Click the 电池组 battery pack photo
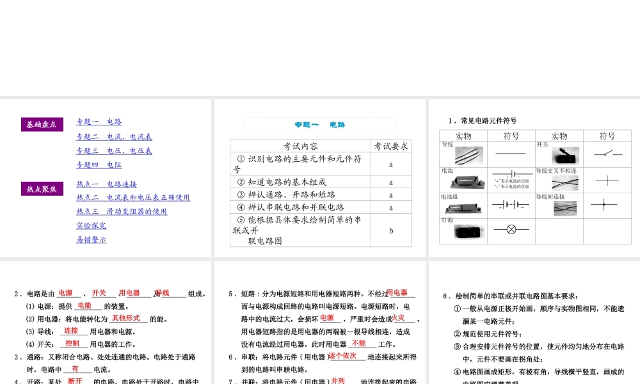This screenshot has width=640, height=384. point(464,208)
